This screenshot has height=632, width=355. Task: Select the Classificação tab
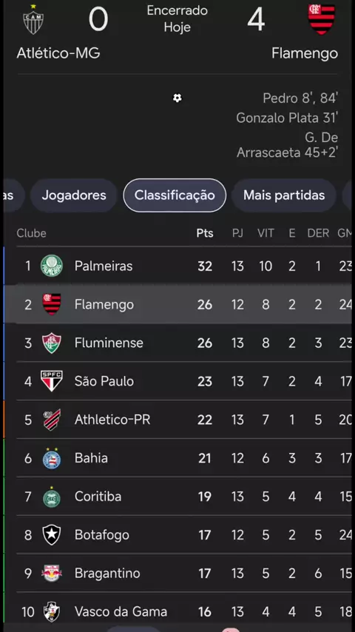pyautogui.click(x=175, y=195)
